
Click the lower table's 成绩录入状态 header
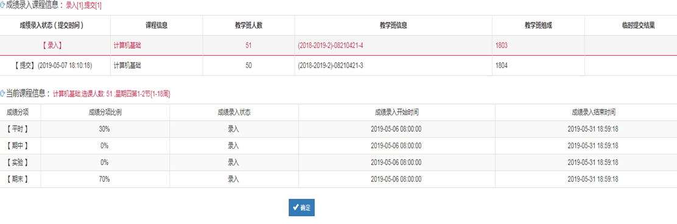pyautogui.click(x=234, y=113)
